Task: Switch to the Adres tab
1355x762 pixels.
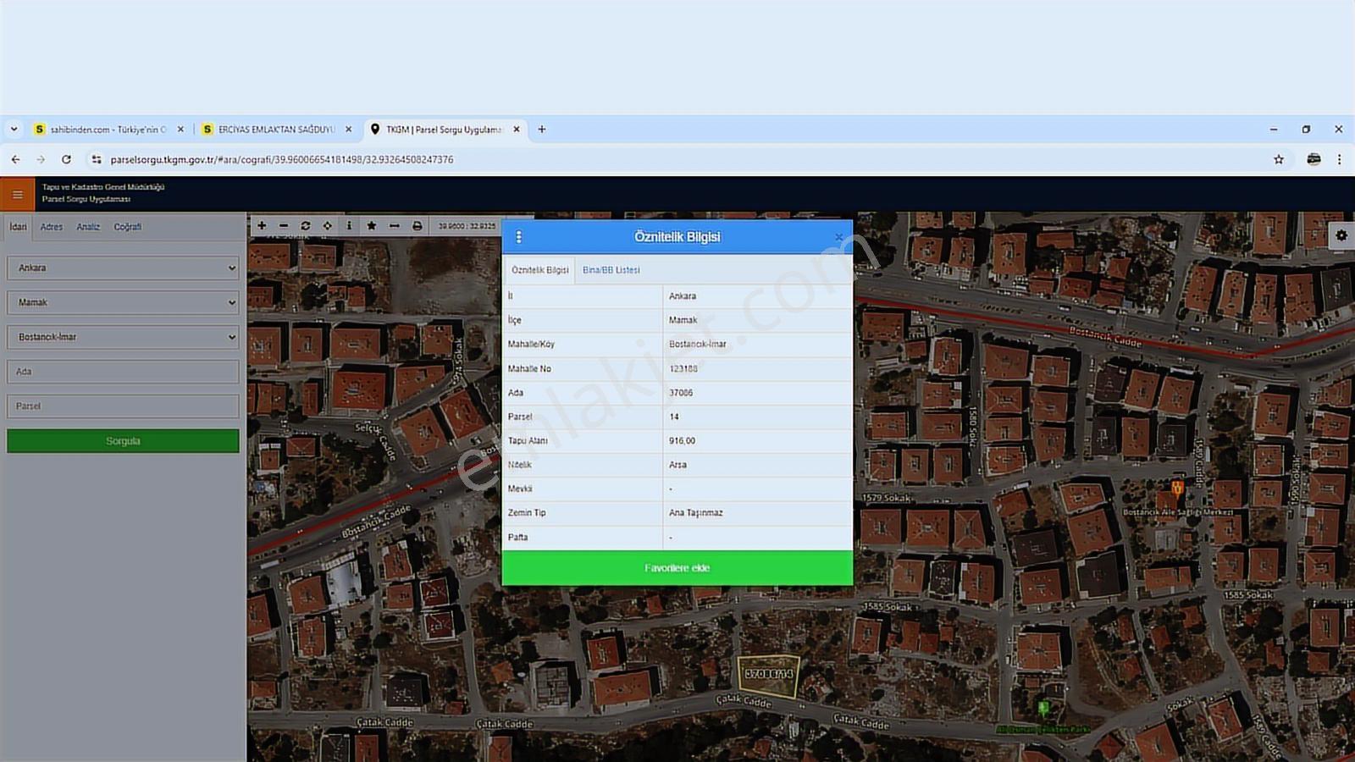Action: point(52,227)
